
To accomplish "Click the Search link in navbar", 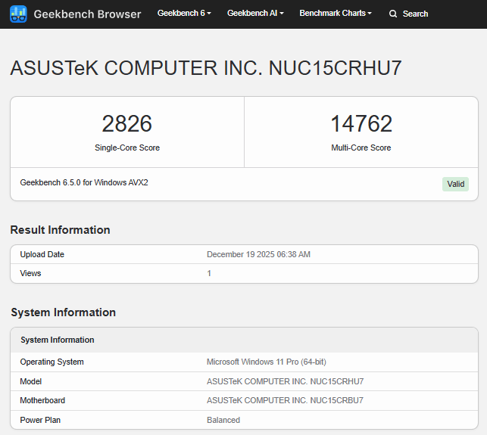I will [x=415, y=14].
